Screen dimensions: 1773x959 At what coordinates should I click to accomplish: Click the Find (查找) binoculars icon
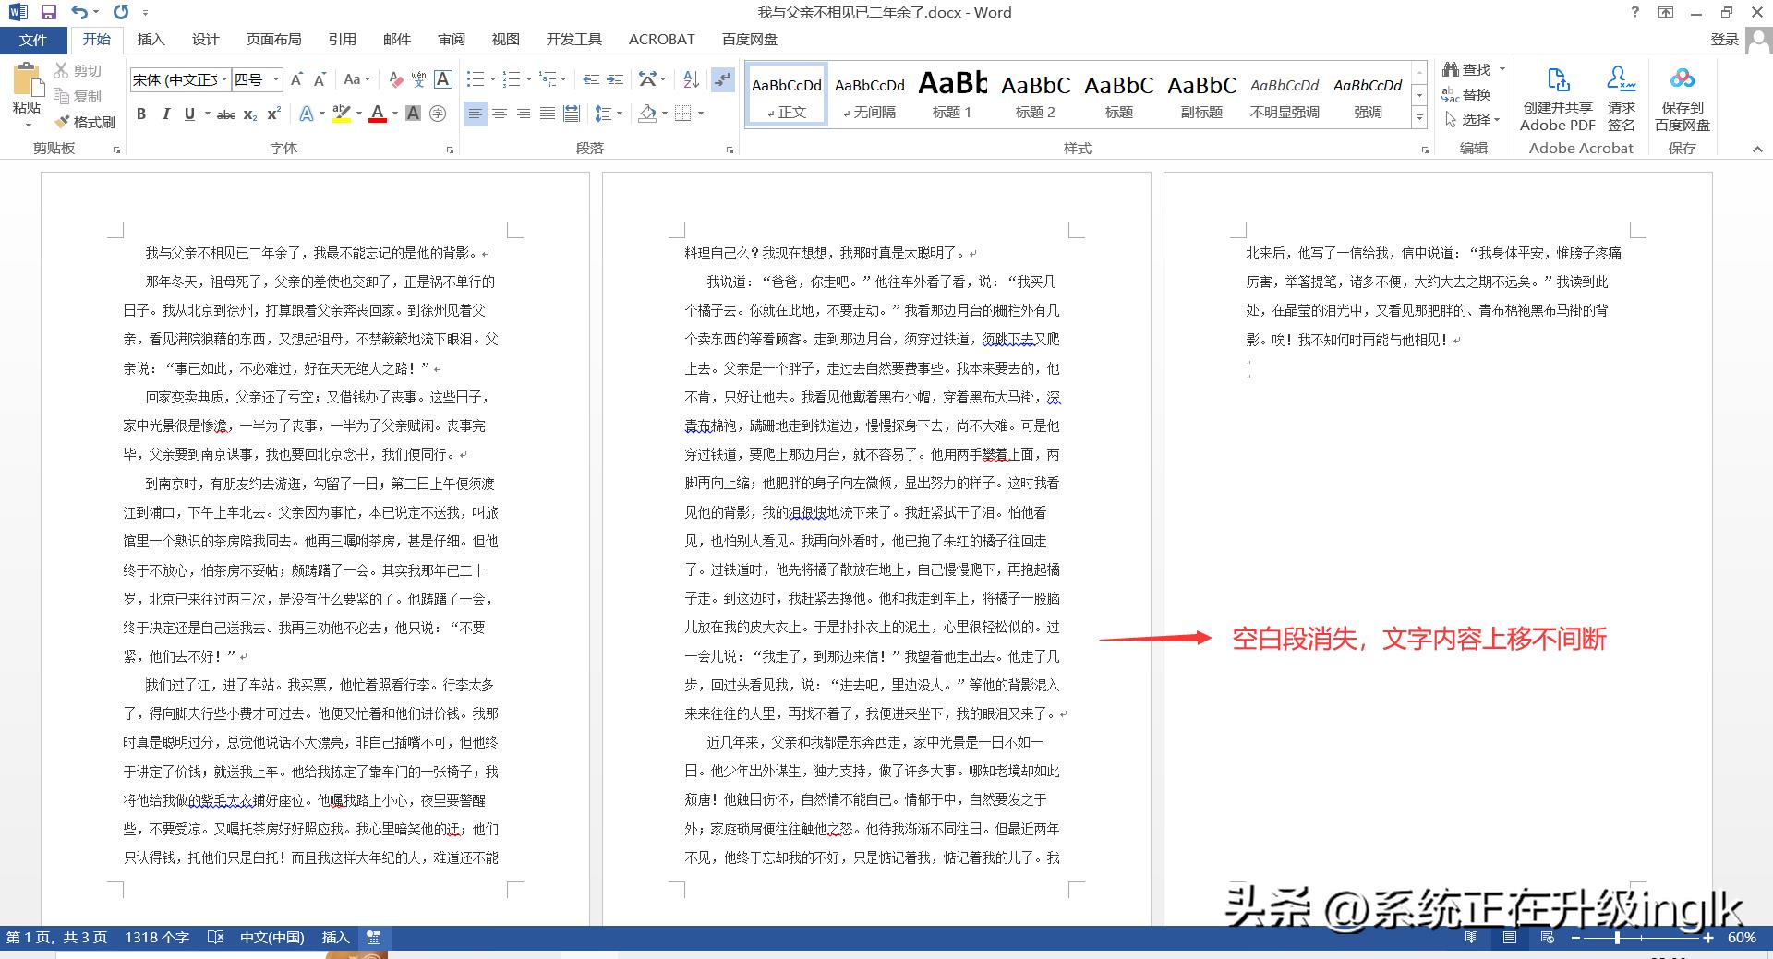coord(1450,69)
